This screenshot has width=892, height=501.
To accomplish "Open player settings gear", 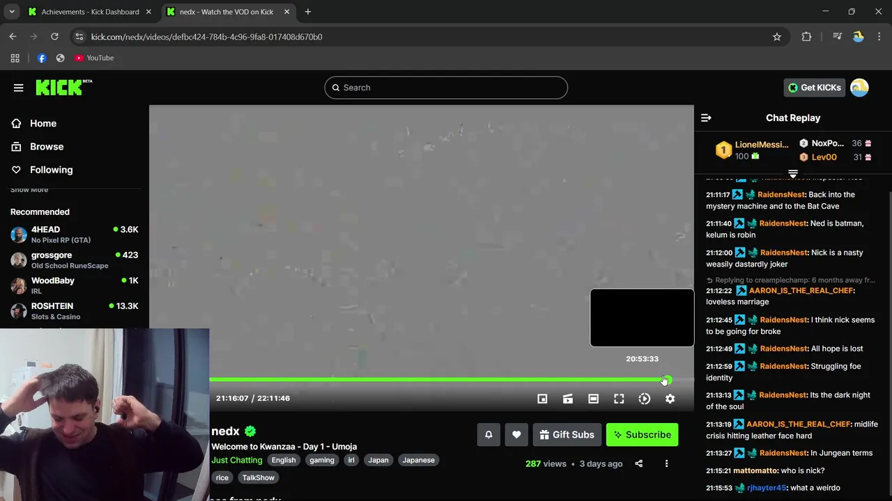I will 670,399.
